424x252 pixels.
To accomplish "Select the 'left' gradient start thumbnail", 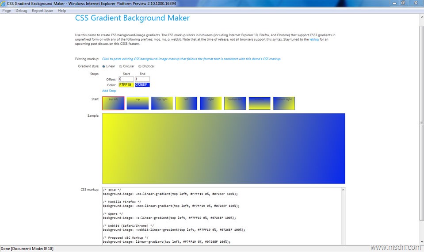I will click(x=186, y=103).
